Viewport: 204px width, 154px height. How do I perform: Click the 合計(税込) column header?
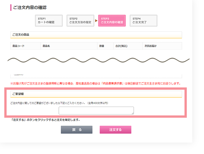121,46
